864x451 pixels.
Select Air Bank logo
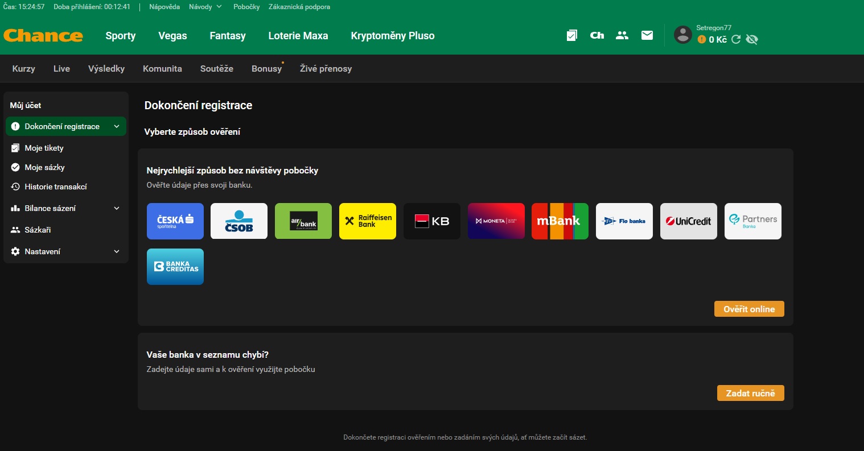[x=303, y=221]
